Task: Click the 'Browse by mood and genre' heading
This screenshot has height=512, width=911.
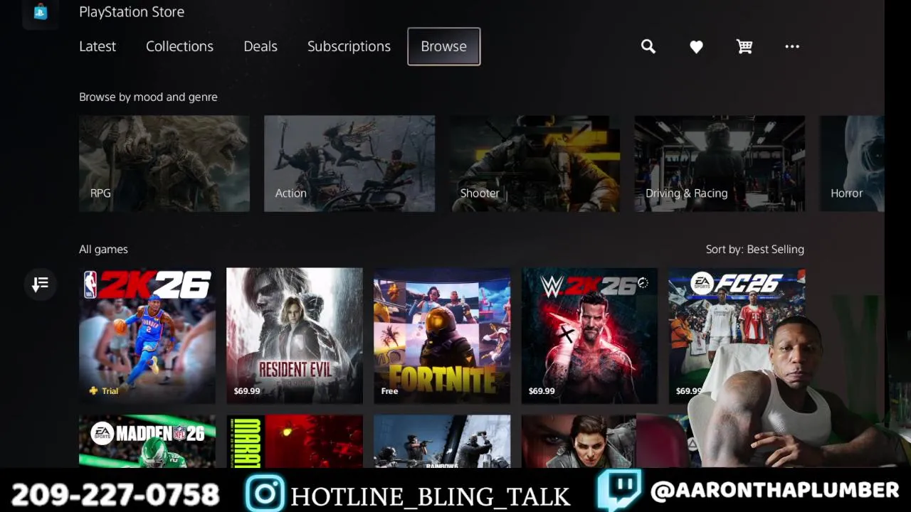Action: coord(148,97)
